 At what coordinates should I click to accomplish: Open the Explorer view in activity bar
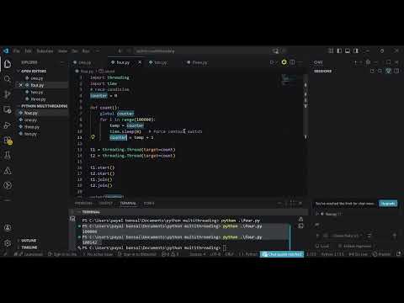click(x=8, y=64)
